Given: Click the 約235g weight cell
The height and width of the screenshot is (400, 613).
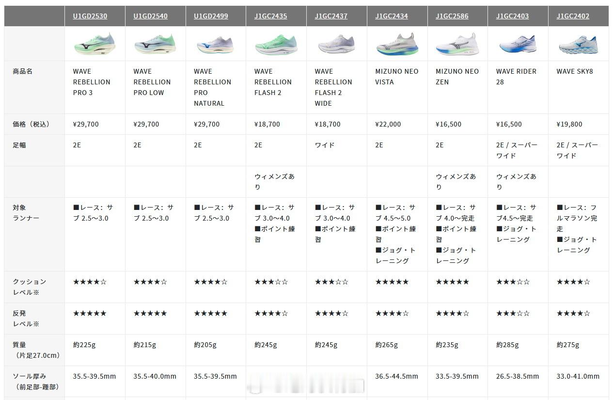Looking at the screenshot, I should [457, 350].
